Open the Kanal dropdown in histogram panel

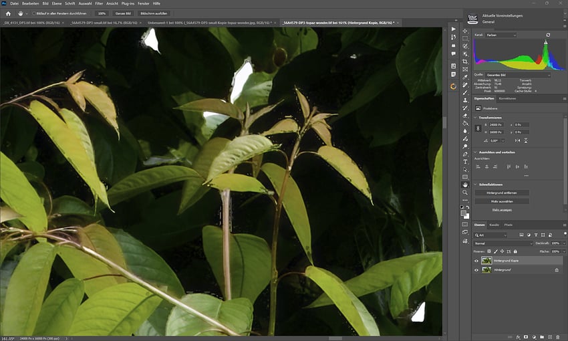500,35
